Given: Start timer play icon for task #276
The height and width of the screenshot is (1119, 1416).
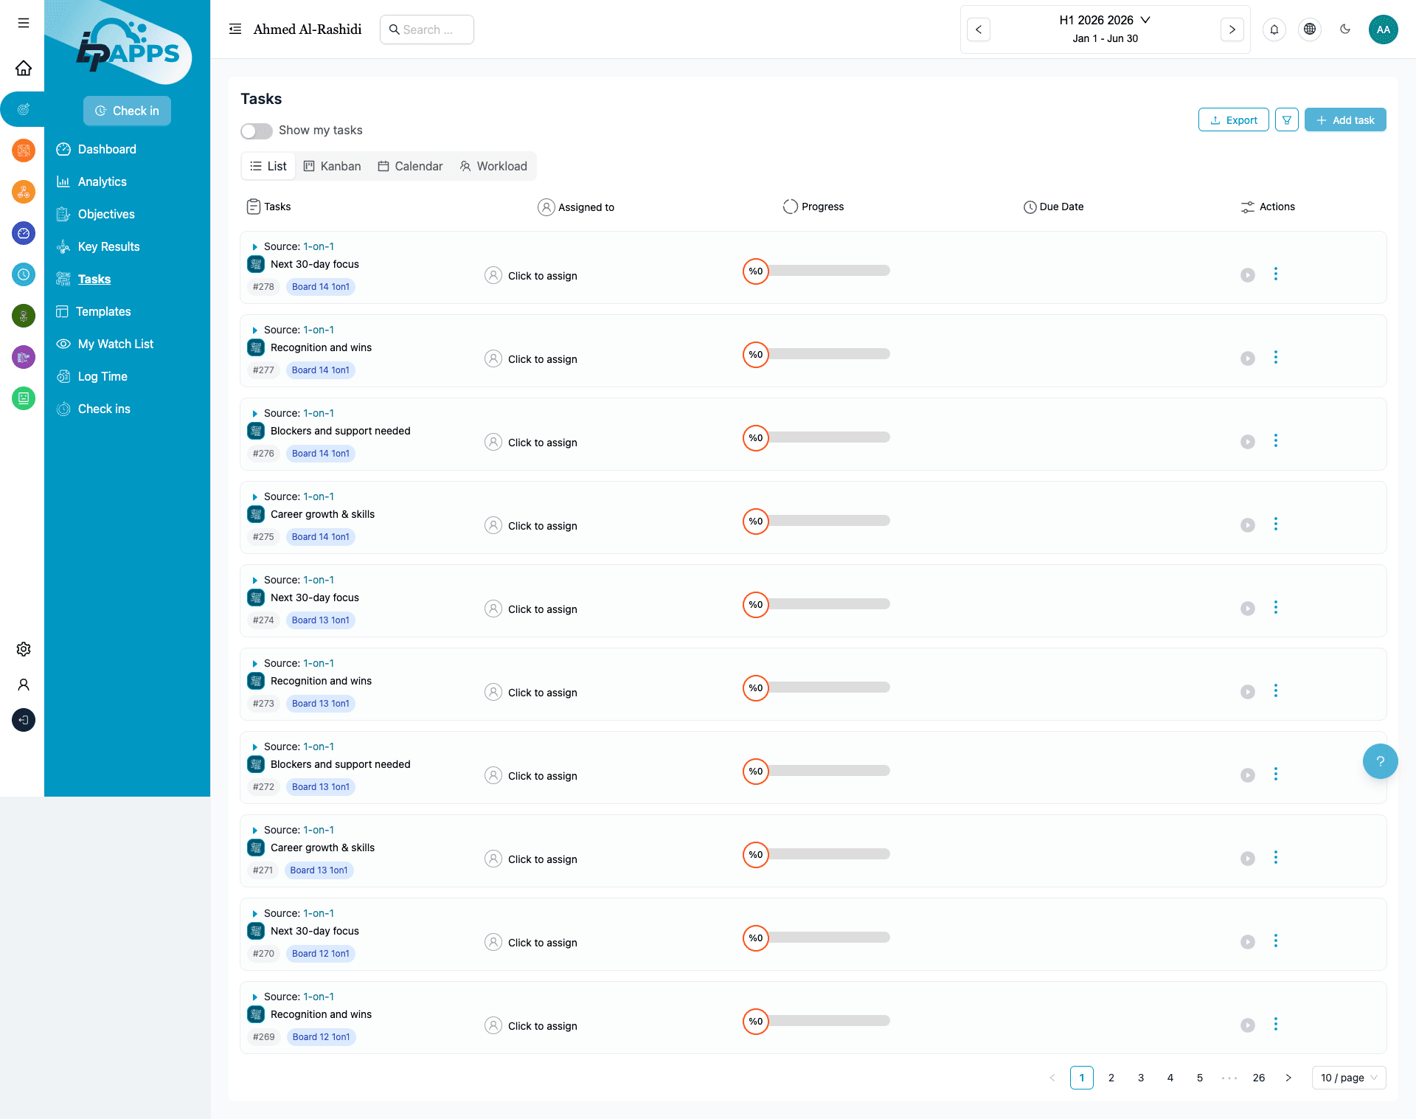Looking at the screenshot, I should (1247, 442).
